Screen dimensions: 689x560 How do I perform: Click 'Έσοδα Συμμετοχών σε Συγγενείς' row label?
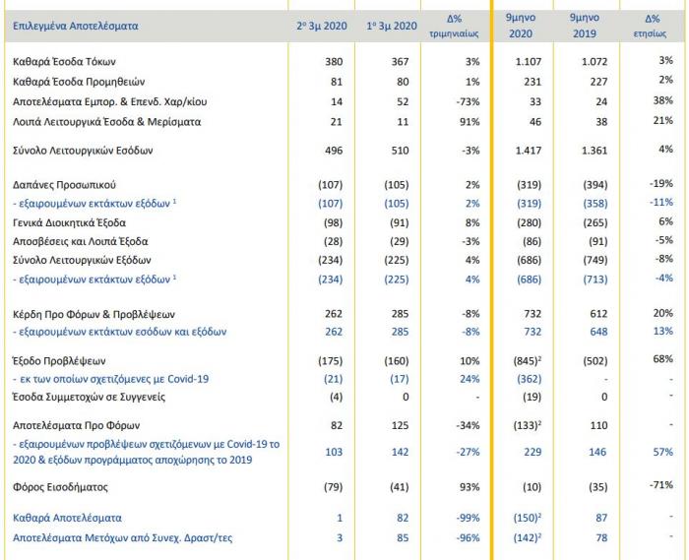[x=89, y=398]
